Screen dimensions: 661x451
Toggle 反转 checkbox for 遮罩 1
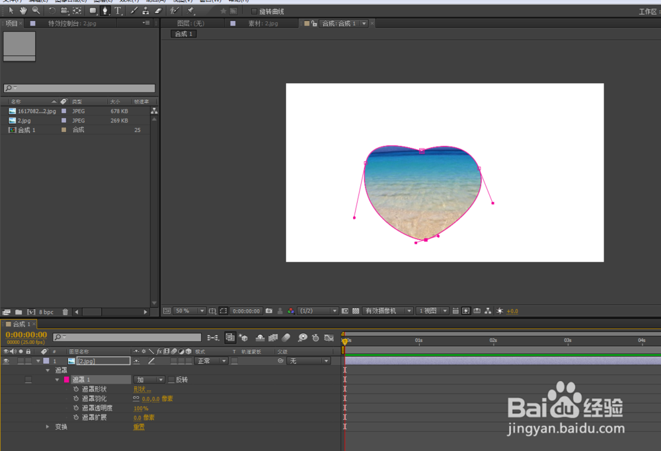[x=171, y=380]
